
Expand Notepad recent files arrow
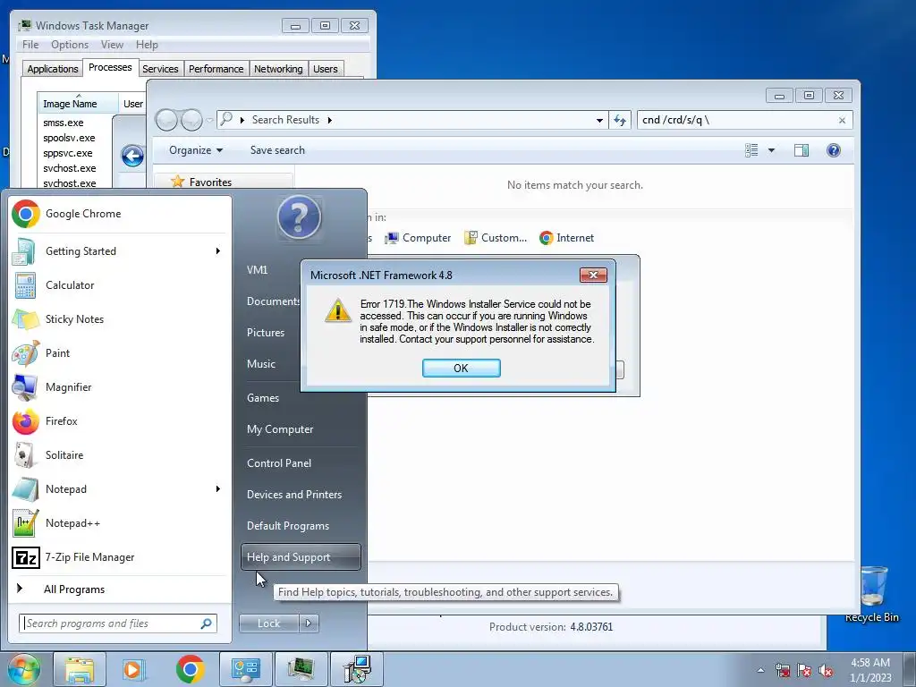pos(218,489)
